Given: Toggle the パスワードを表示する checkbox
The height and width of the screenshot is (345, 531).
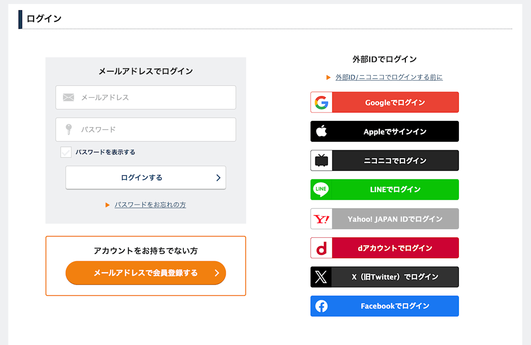Looking at the screenshot, I should [66, 152].
